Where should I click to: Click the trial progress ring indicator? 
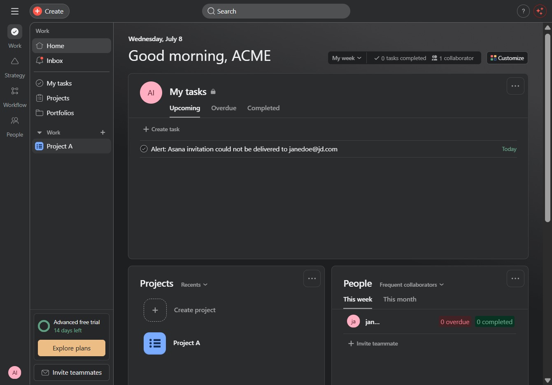click(x=44, y=326)
